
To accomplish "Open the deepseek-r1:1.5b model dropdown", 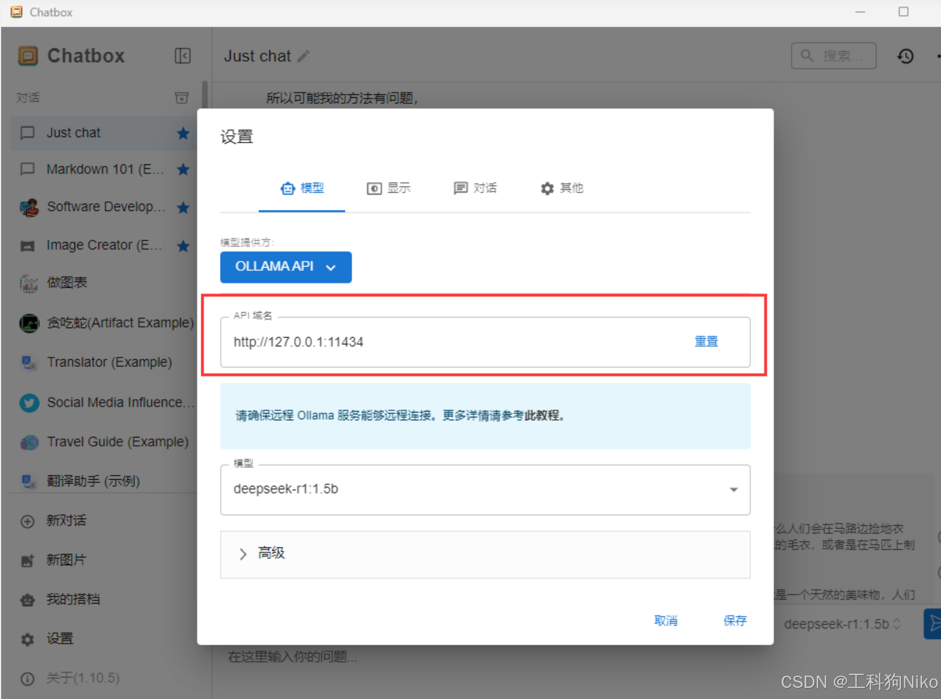I will 485,489.
